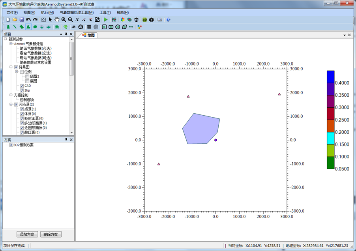Click the blue Help question icon
356x251 pixels.
tap(168, 19)
